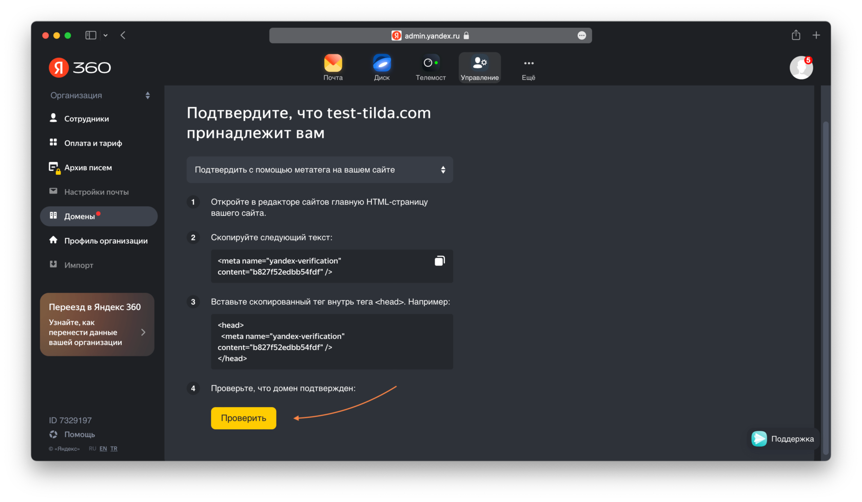
Task: Click the lock icon in address bar
Action: [x=466, y=35]
